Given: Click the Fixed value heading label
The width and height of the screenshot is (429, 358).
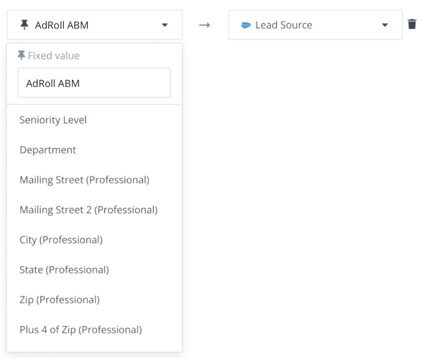Looking at the screenshot, I should pos(54,56).
